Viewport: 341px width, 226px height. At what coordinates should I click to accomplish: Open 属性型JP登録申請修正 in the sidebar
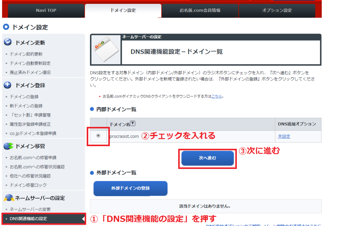(x=30, y=124)
